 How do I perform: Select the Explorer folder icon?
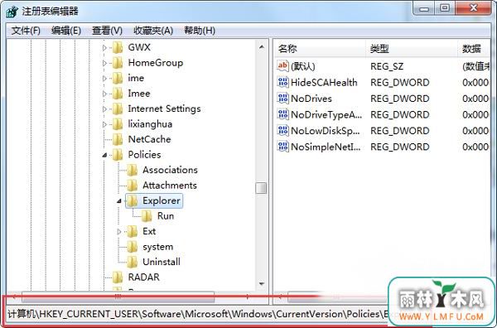click(133, 200)
